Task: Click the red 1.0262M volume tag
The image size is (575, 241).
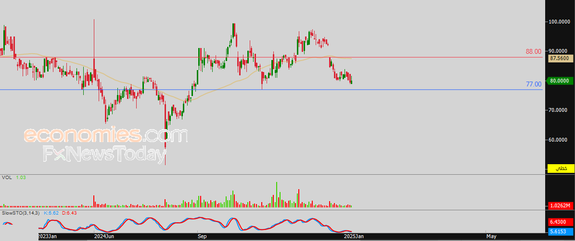Action: 560,206
